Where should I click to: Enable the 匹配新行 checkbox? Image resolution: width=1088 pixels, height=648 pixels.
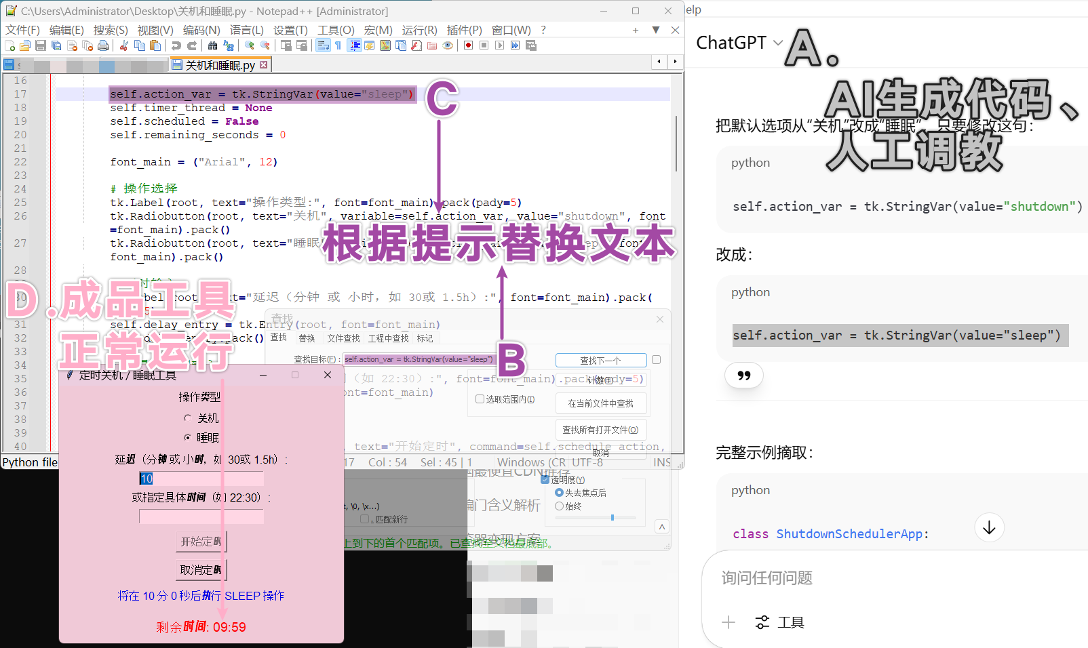click(x=365, y=519)
